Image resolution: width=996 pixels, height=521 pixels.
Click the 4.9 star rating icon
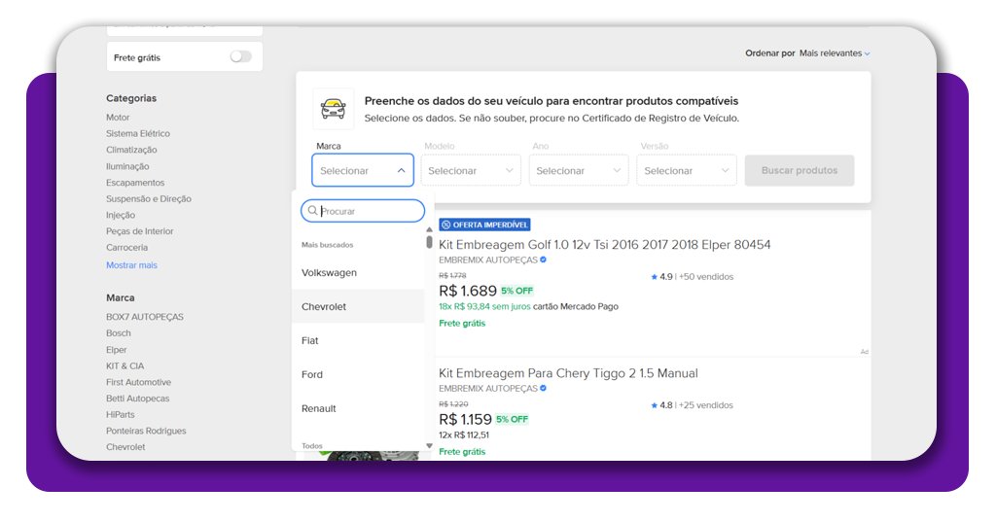(x=654, y=277)
